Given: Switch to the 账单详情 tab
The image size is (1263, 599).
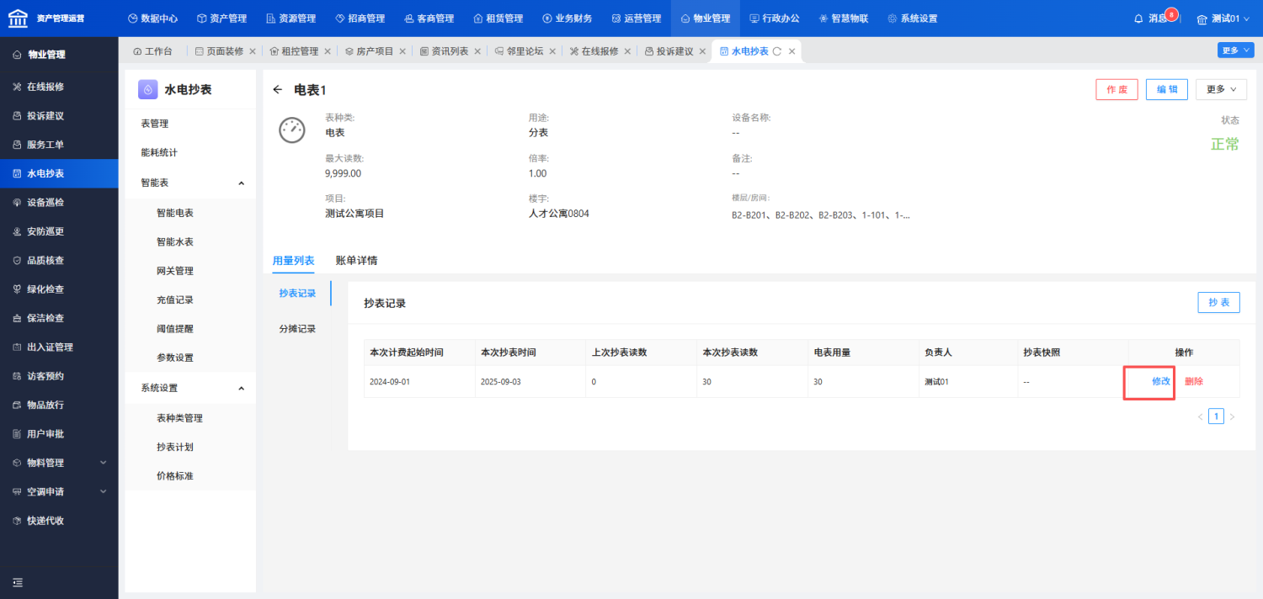Looking at the screenshot, I should point(356,261).
